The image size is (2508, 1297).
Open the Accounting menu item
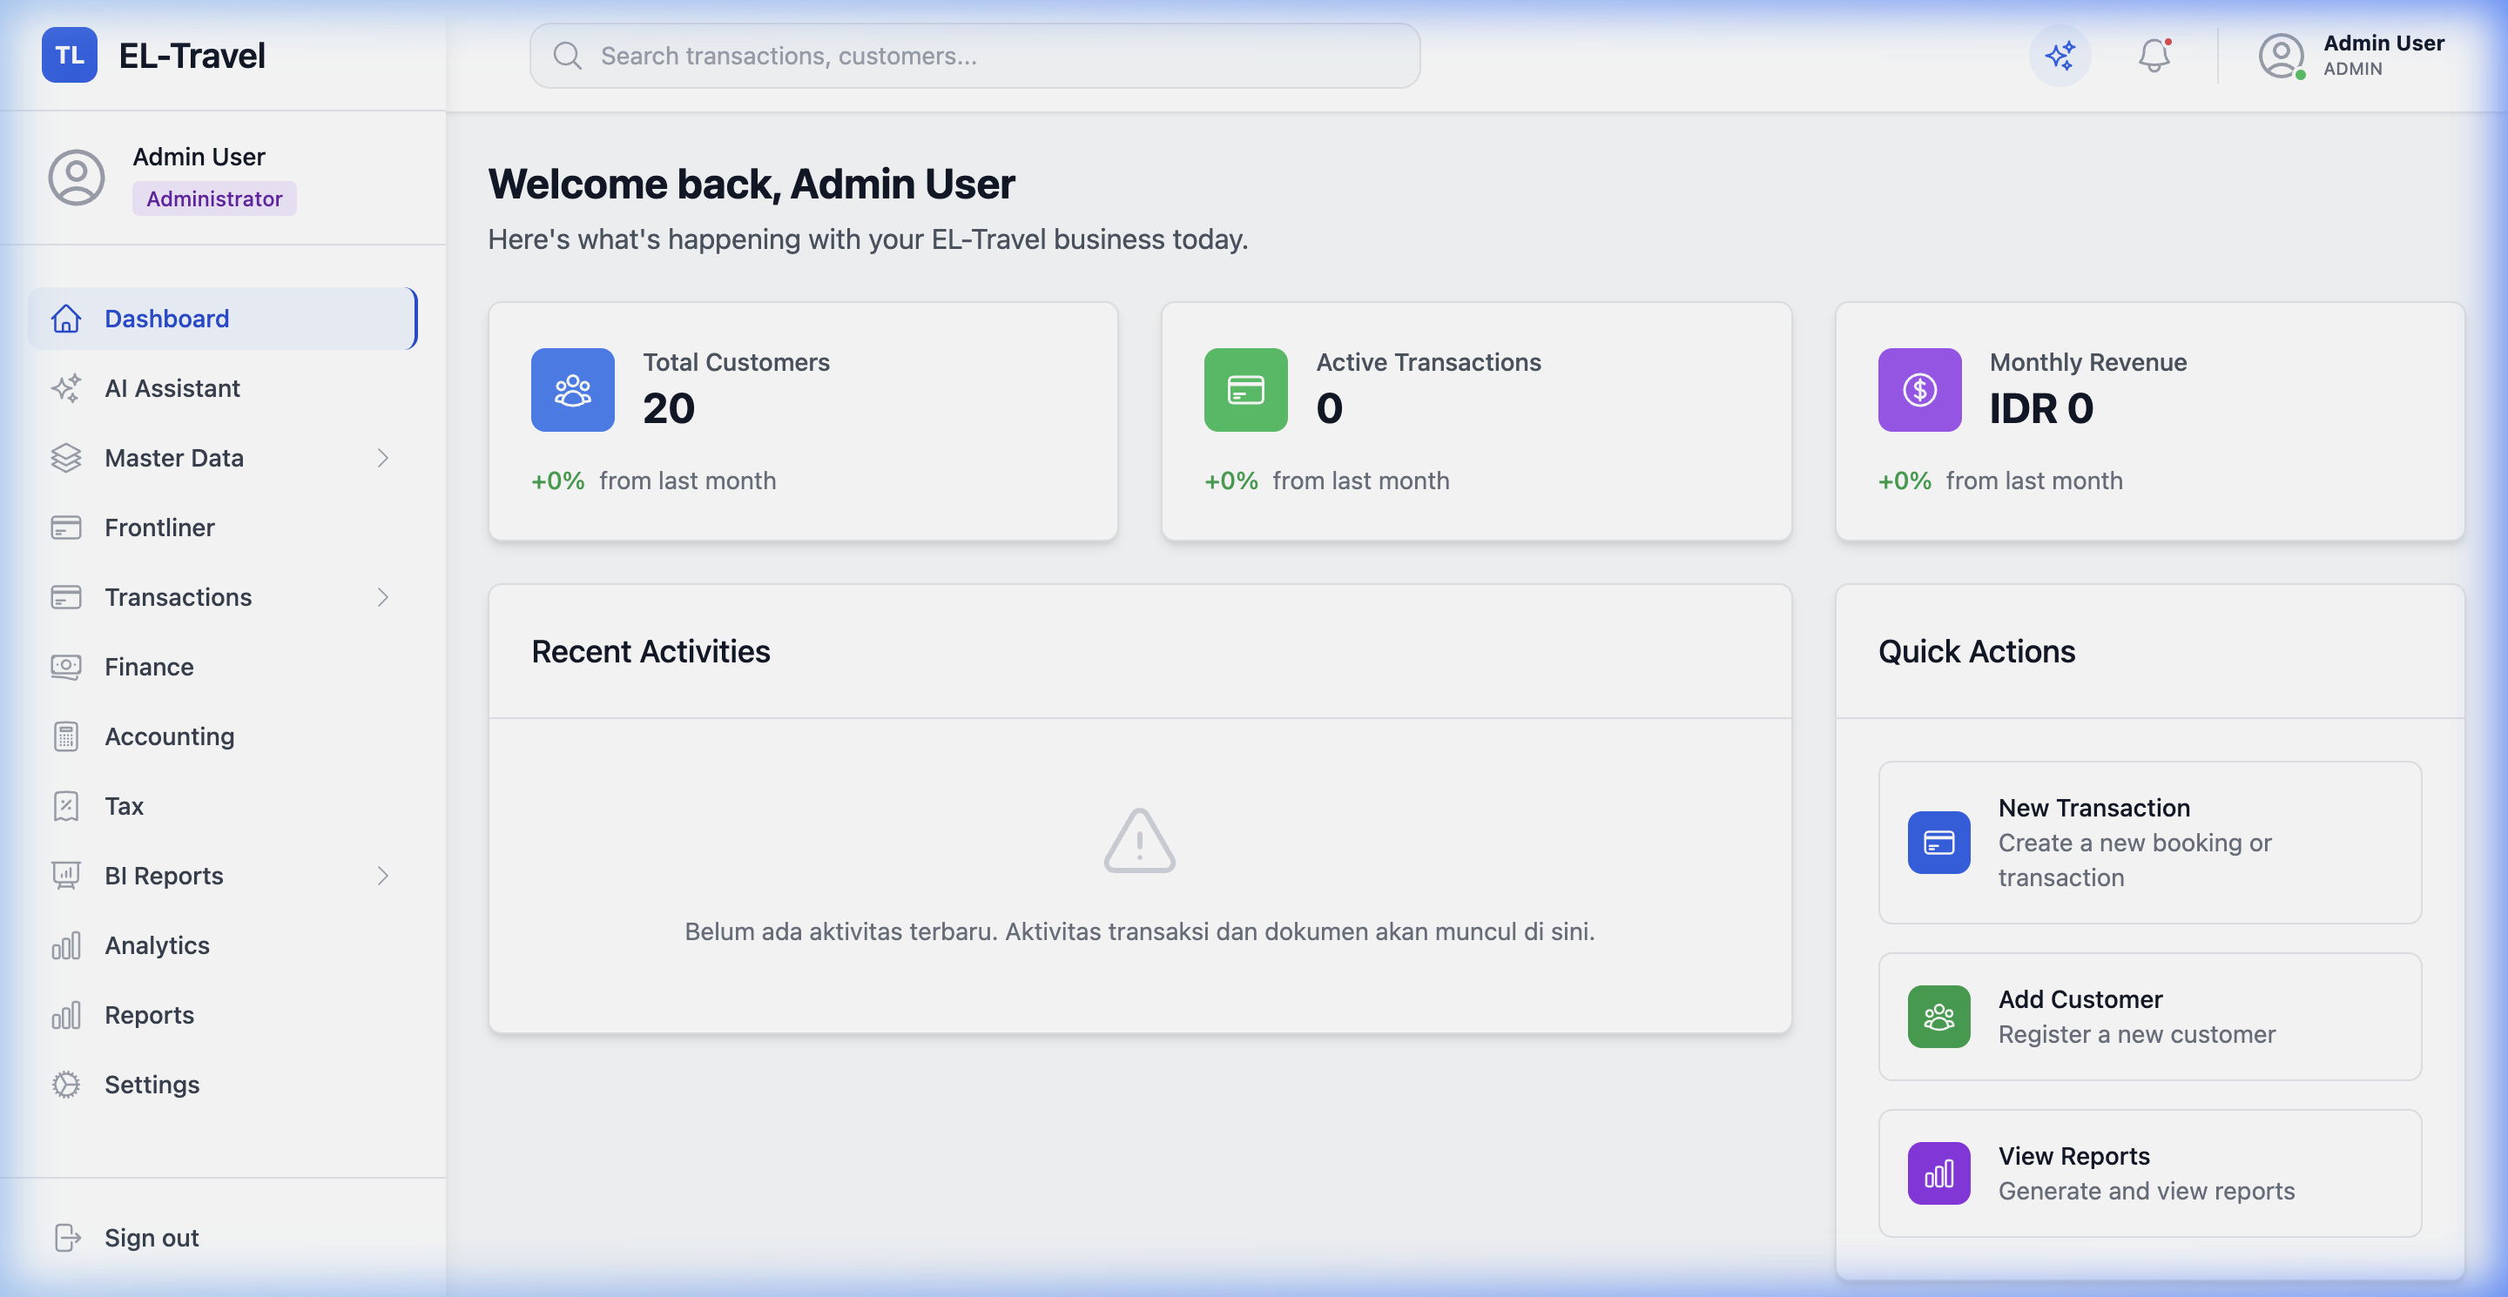[223, 736]
